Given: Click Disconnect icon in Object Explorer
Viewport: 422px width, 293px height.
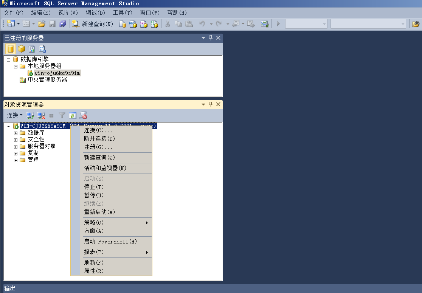Looking at the screenshot, I should [41, 116].
